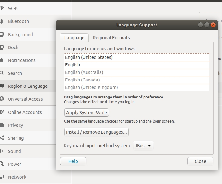Click the Search magnifier icon

pos(2,73)
